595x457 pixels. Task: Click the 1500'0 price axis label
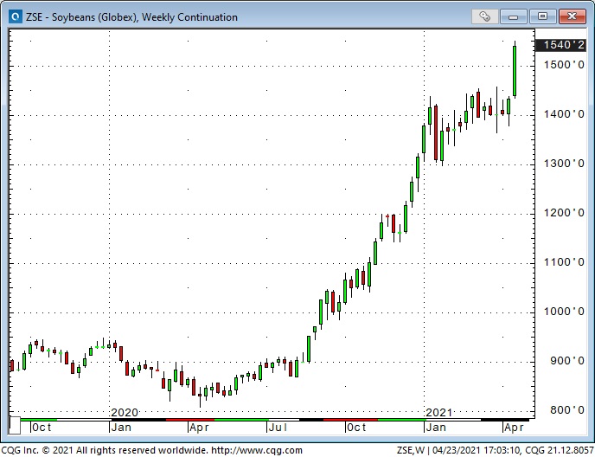[564, 65]
